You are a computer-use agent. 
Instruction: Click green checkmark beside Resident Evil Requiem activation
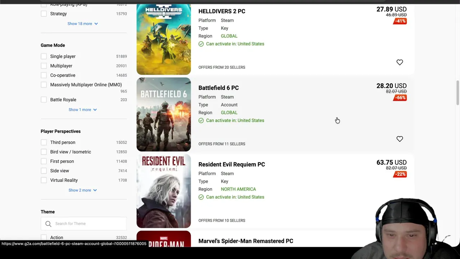201,197
